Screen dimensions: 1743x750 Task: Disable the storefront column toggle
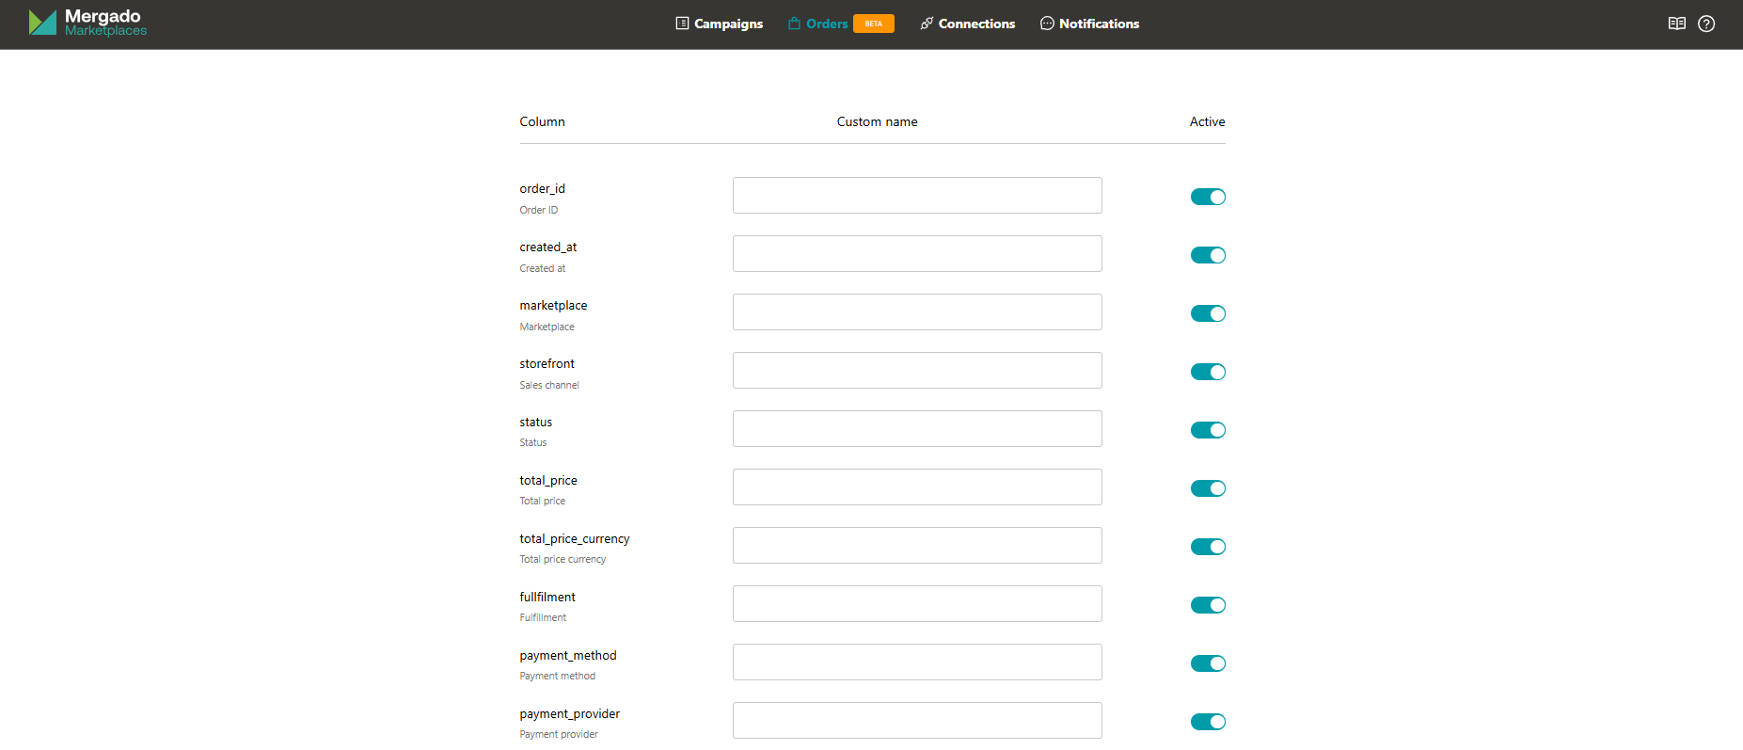1208,372
